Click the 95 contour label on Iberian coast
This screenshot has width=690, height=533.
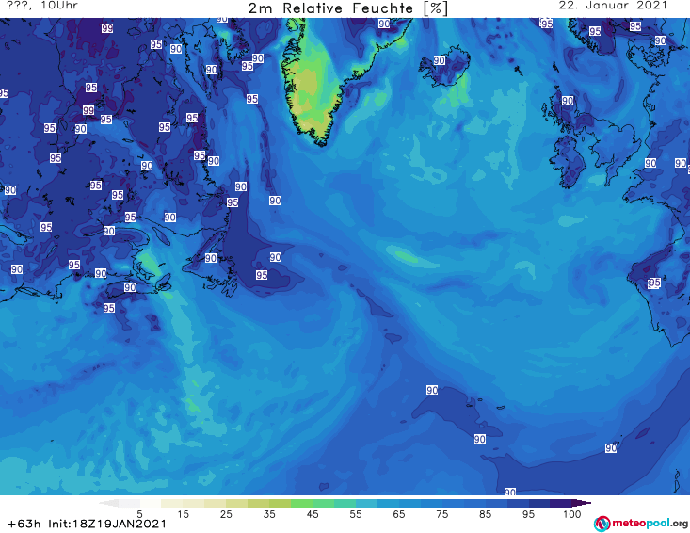point(654,283)
